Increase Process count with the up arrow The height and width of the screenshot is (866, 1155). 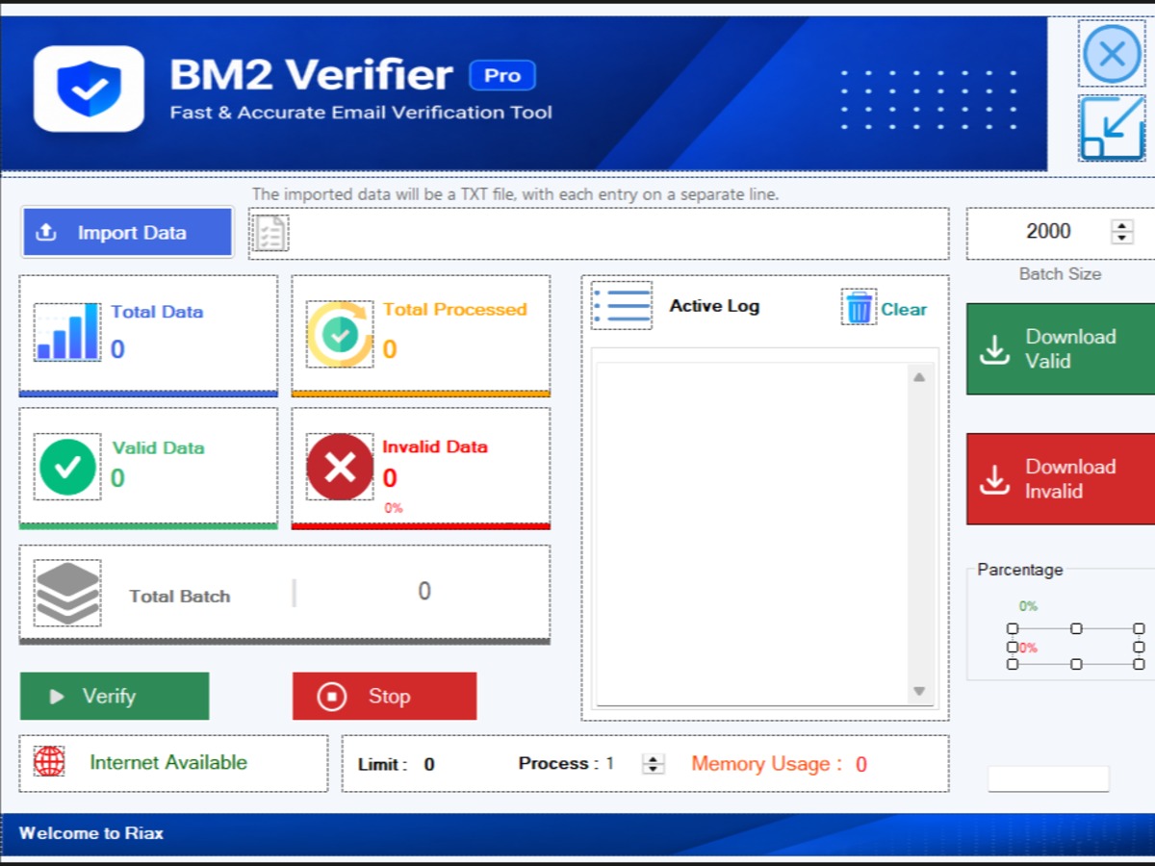coord(654,758)
